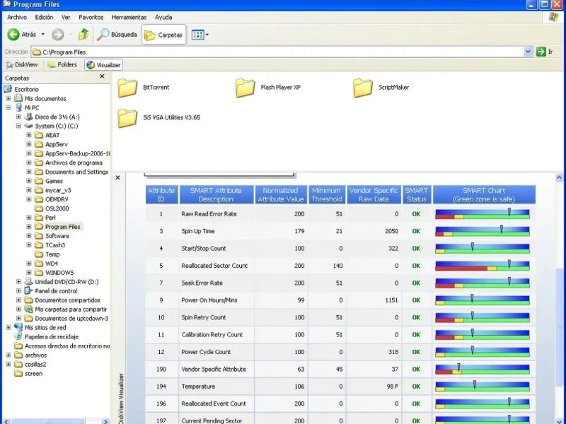Collapse the Mi PC tree node

[x=8, y=108]
